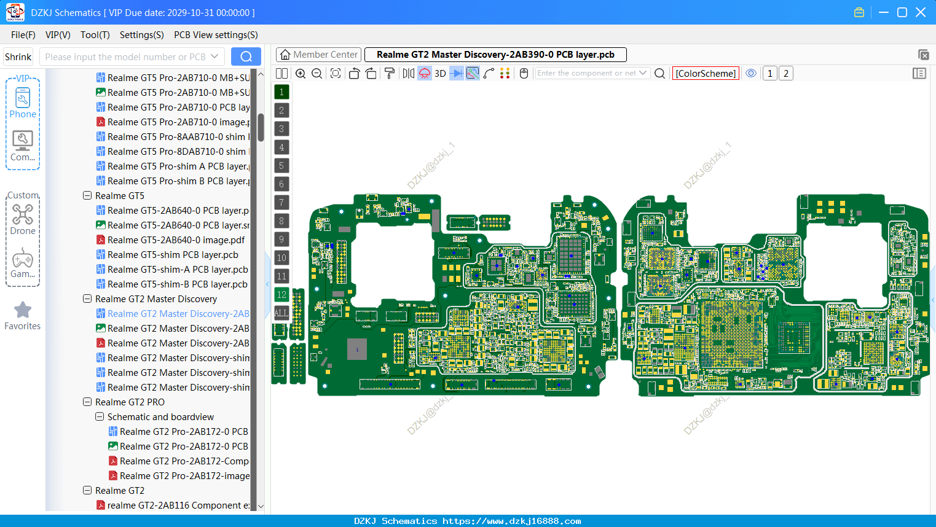The height and width of the screenshot is (527, 936).
Task: Show PCB layer 1
Action: pos(281,92)
